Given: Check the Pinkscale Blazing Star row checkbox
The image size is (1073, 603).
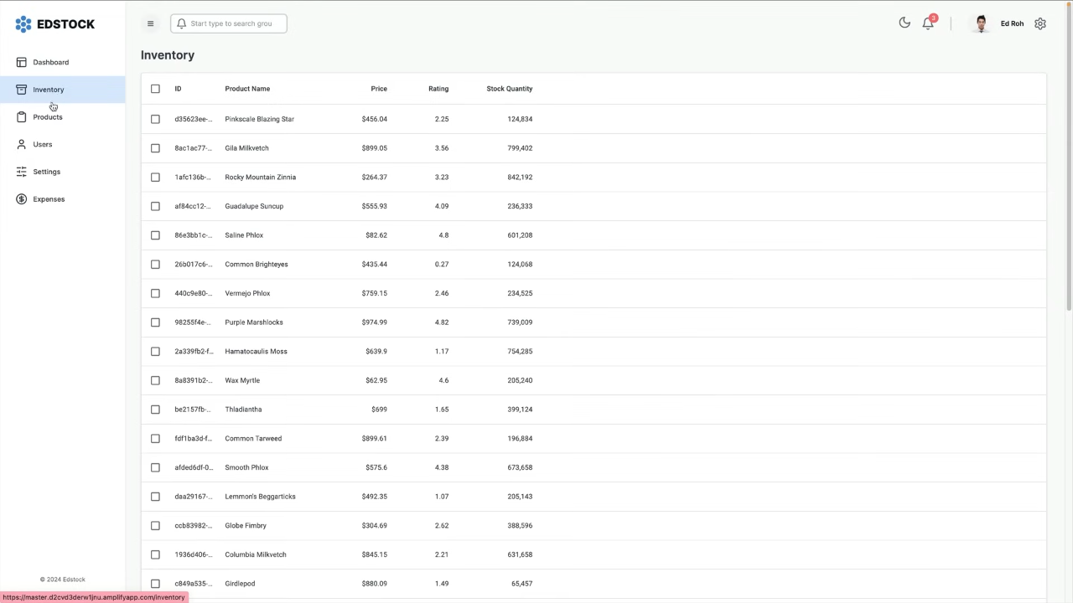Looking at the screenshot, I should 155,118.
